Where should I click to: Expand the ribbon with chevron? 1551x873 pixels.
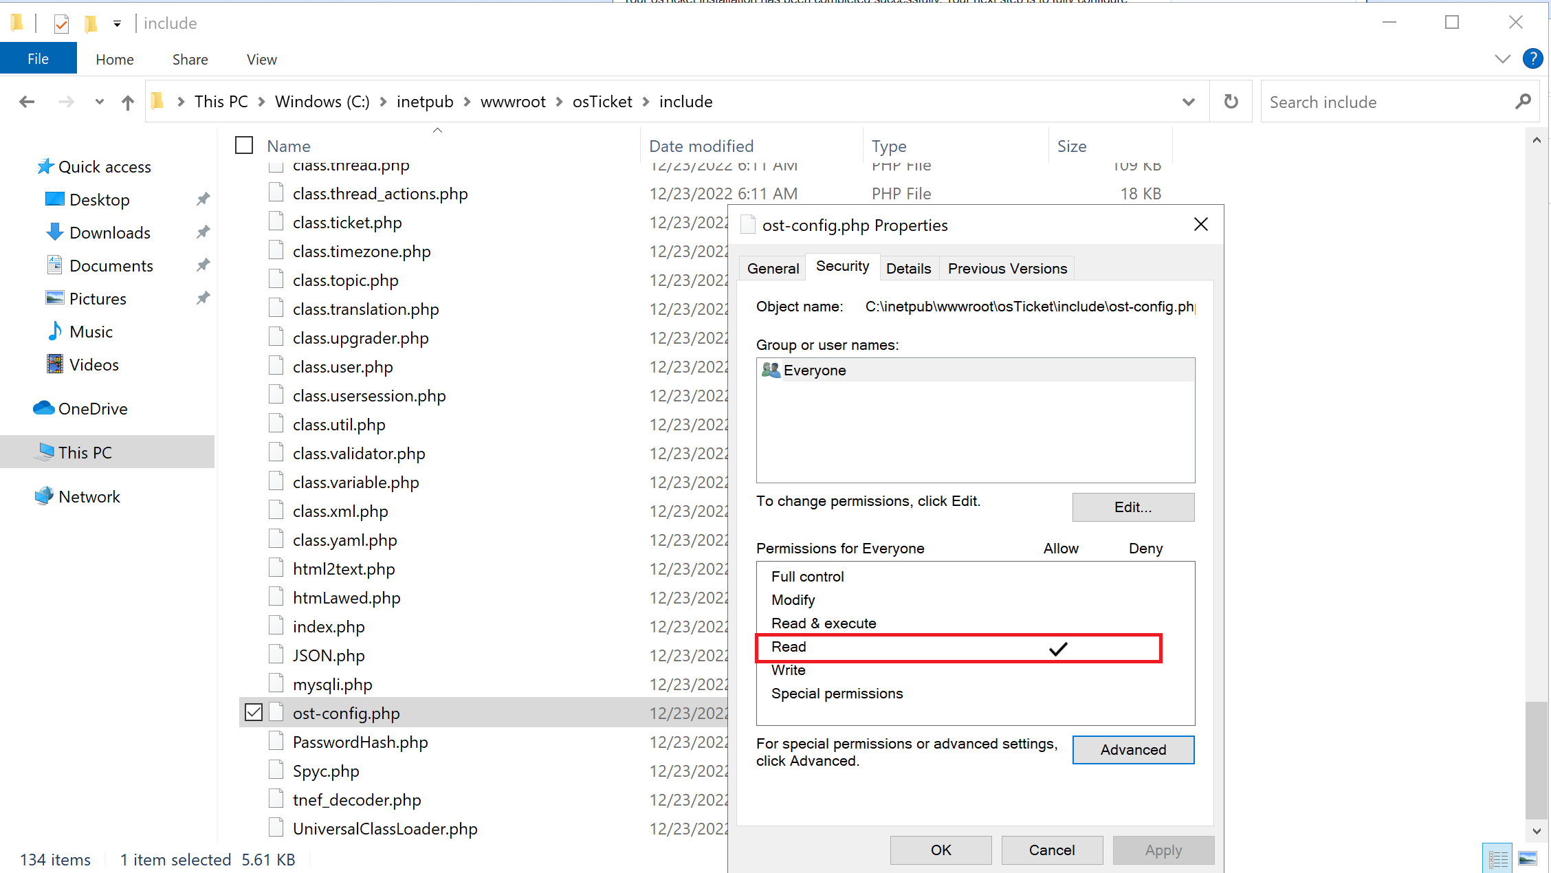[1503, 59]
